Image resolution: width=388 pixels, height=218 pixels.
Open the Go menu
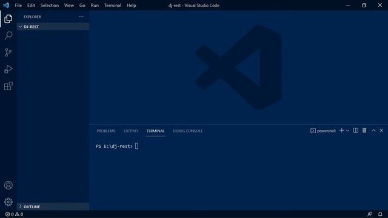coord(82,5)
